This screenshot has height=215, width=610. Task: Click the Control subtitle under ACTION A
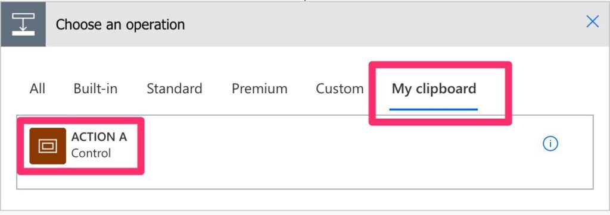coord(91,153)
